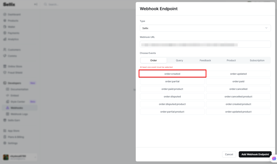
Task: Select the Subscription events tab
Action: click(x=257, y=61)
